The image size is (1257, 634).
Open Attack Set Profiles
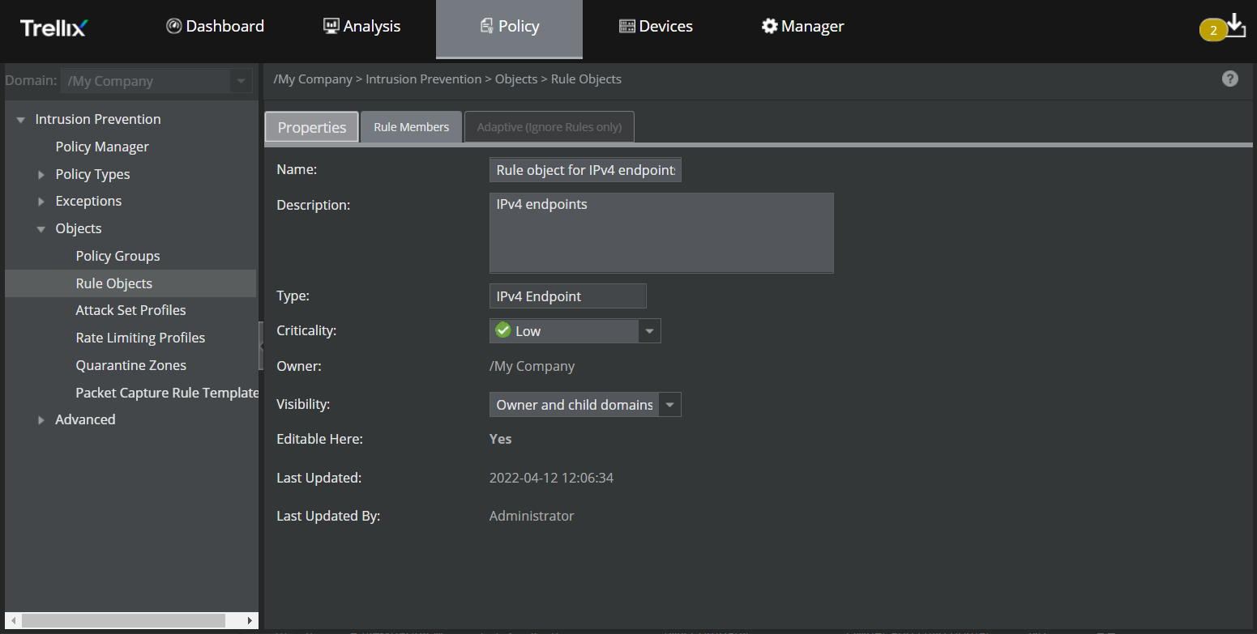point(130,310)
